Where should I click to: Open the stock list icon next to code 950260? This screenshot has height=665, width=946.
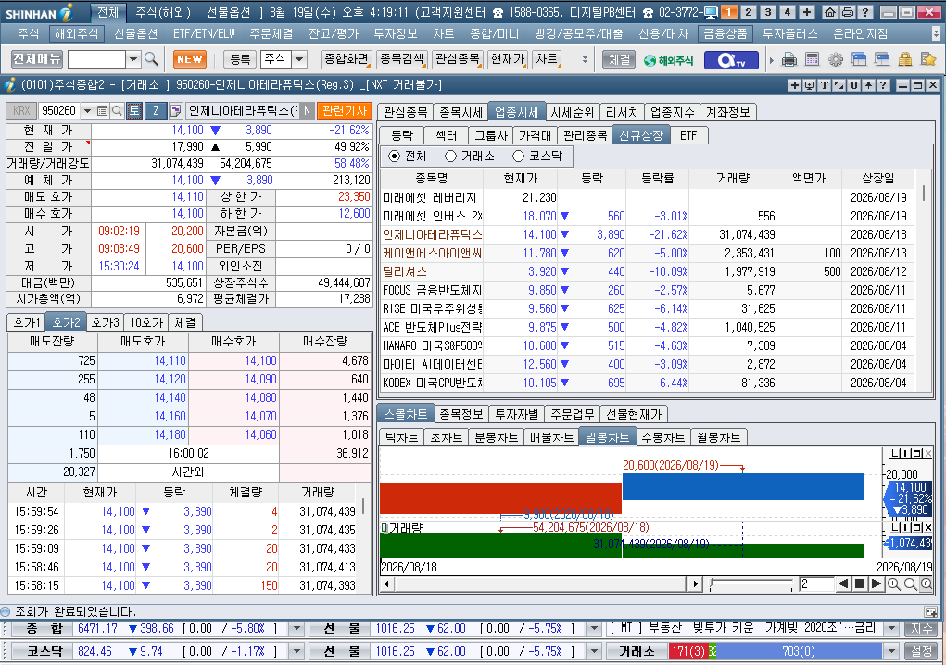click(x=103, y=110)
